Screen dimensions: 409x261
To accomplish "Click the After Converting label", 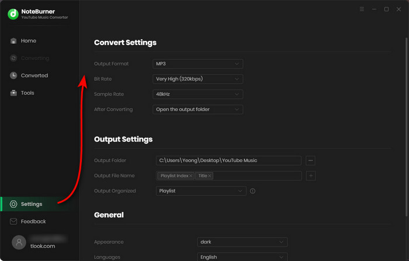I will point(113,109).
